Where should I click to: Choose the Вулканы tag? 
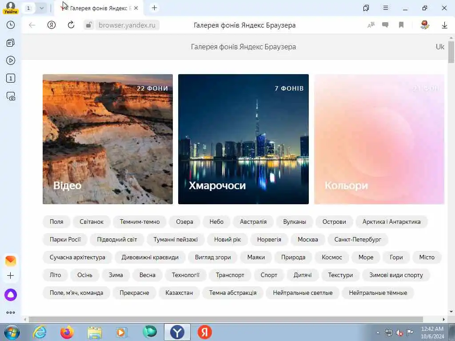pos(295,222)
